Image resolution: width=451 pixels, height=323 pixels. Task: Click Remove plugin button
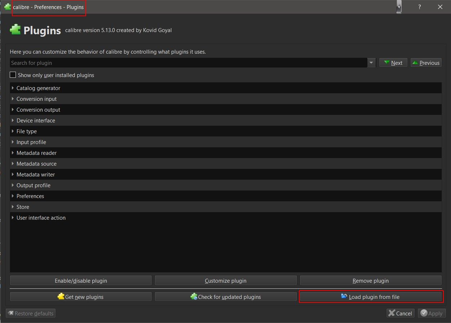tap(371, 281)
